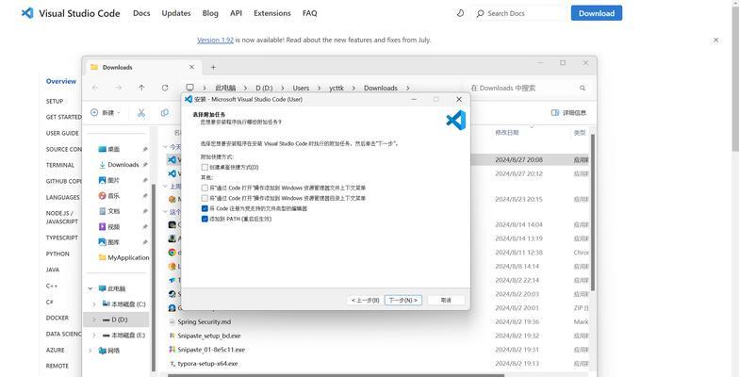Image resolution: width=739 pixels, height=377 pixels.
Task: Click the computer icon in address bar
Action: pyautogui.click(x=189, y=88)
